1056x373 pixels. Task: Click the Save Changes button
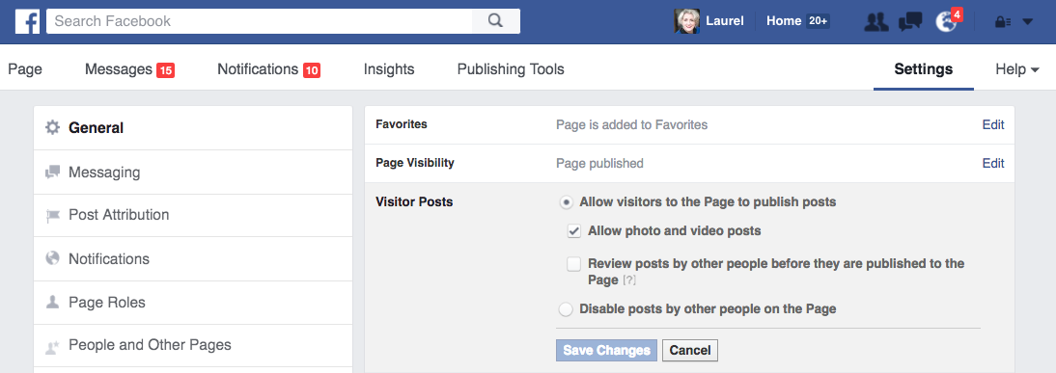tap(606, 350)
